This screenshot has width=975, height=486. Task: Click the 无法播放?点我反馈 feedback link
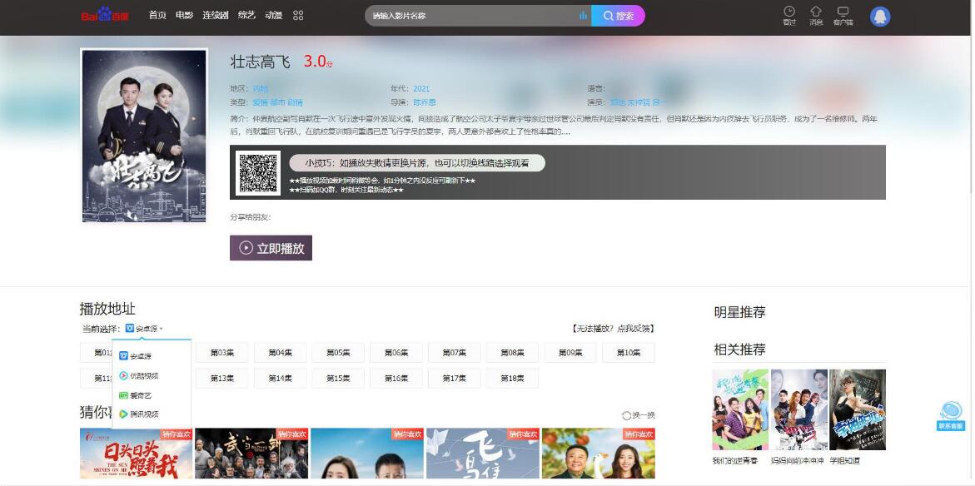click(x=613, y=328)
